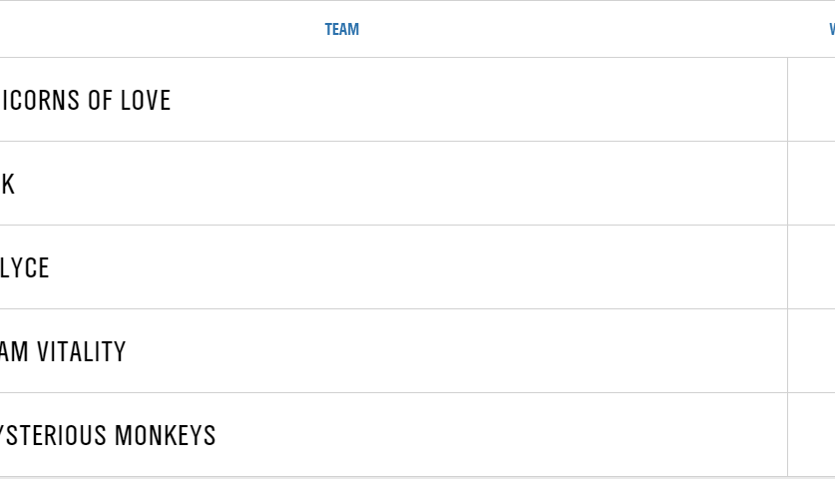The width and height of the screenshot is (835, 479).
Task: Click empty space right of Unicorns of Love name
Action: [x=479, y=100]
